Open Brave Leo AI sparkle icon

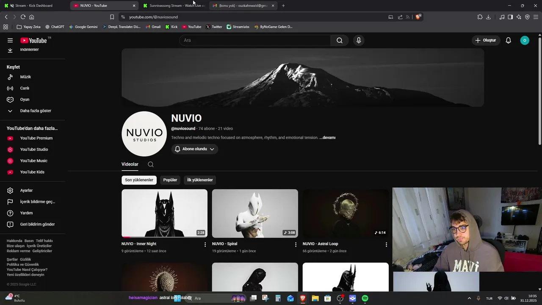(x=519, y=17)
